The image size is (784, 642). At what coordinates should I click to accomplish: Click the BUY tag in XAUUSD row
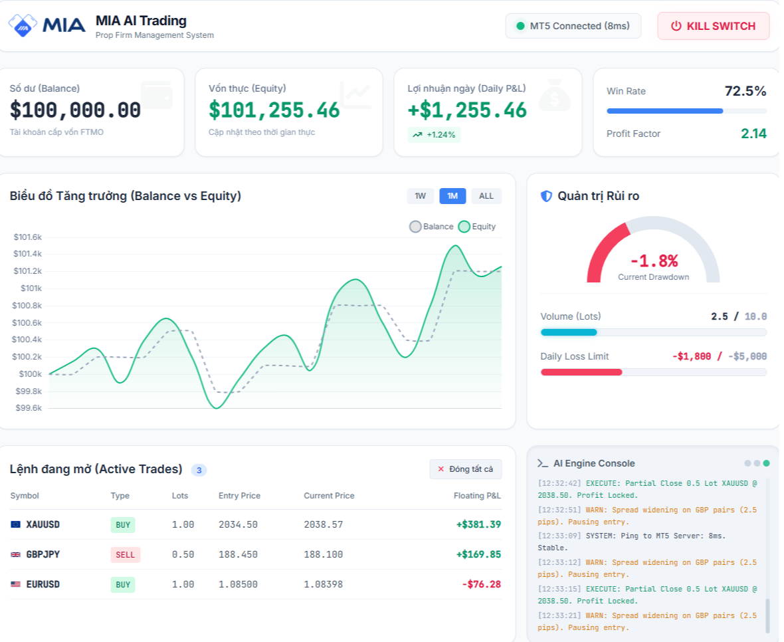pyautogui.click(x=123, y=525)
